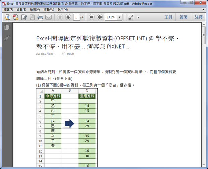208x169 pixels.
Task: Click the cell containing 10 in column C
Action: pos(87,151)
